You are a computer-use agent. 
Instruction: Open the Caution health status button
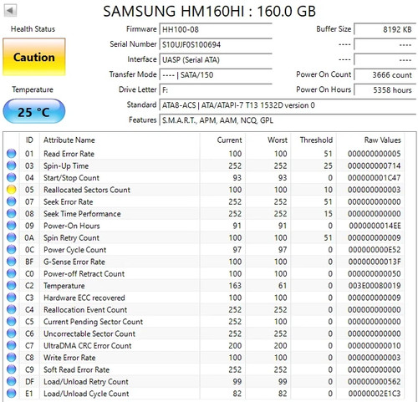(34, 57)
